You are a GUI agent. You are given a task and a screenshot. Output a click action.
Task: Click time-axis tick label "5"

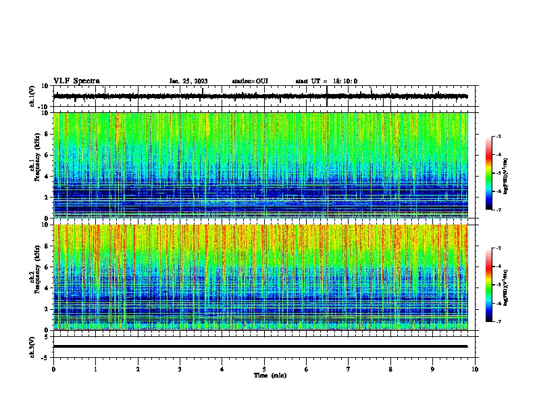click(264, 369)
